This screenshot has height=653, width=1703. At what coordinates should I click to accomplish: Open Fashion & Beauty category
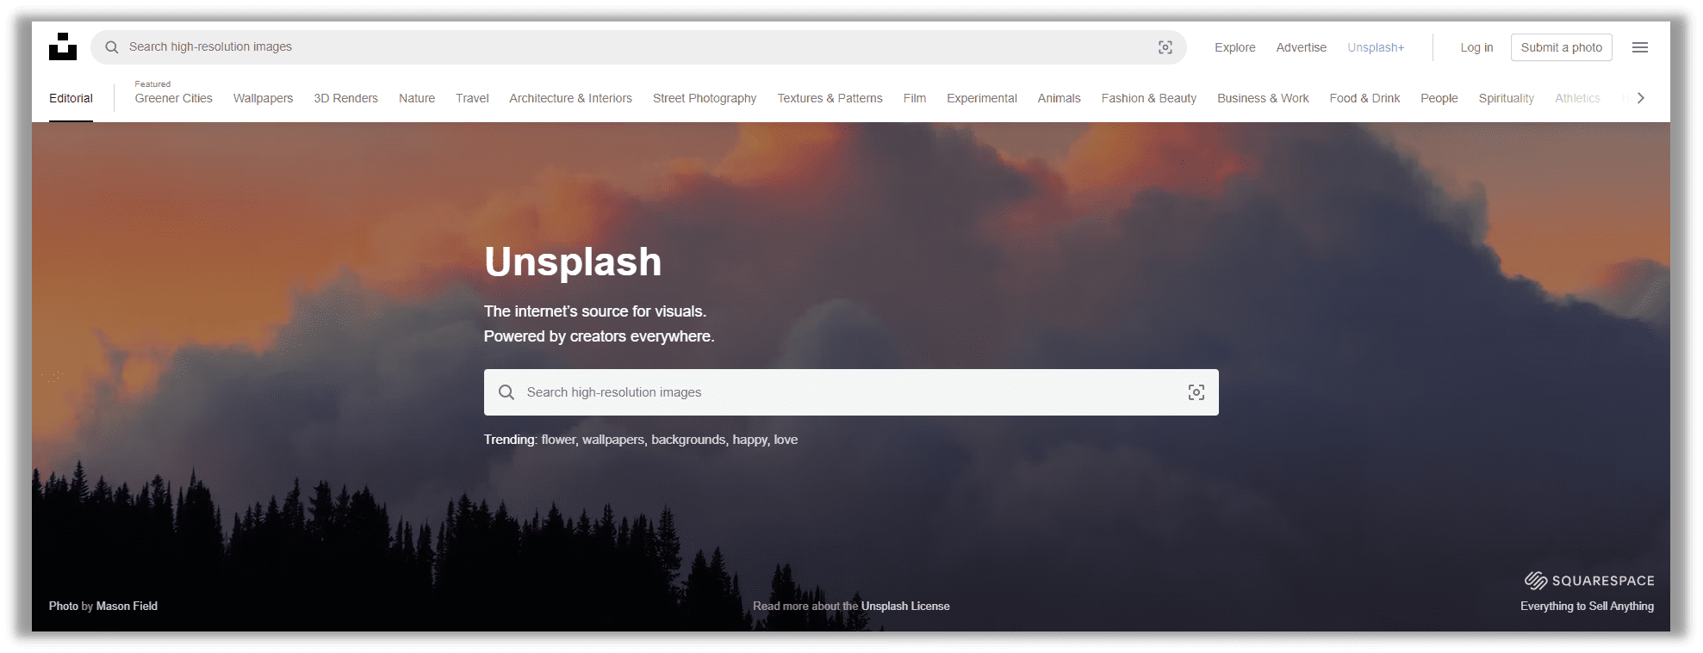tap(1149, 98)
